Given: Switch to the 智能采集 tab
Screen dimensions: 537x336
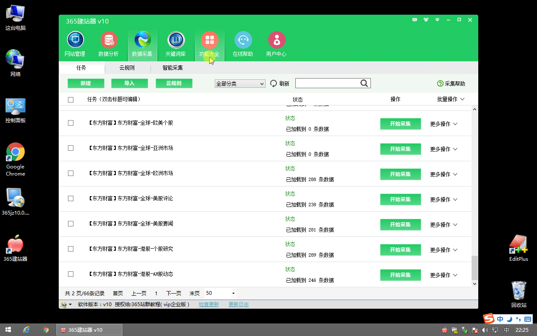Looking at the screenshot, I should [172, 68].
